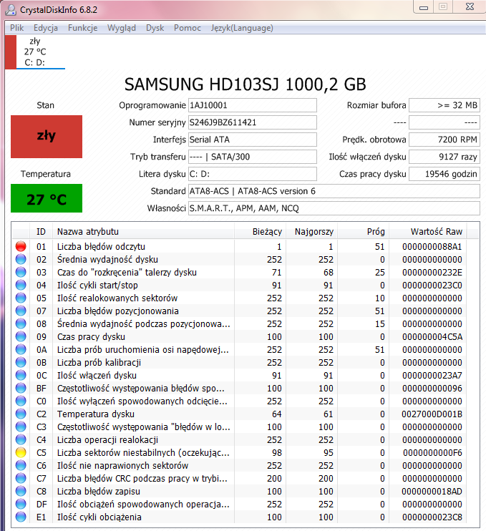Click the blue status icon for attribute 03
The width and height of the screenshot is (486, 531).
coord(21,272)
